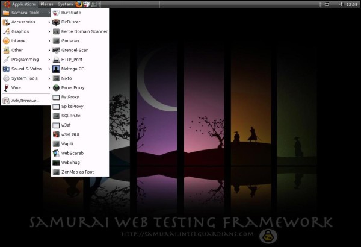Click the clock showing 12:58
This screenshot has height=247, width=361.
tap(352, 4)
